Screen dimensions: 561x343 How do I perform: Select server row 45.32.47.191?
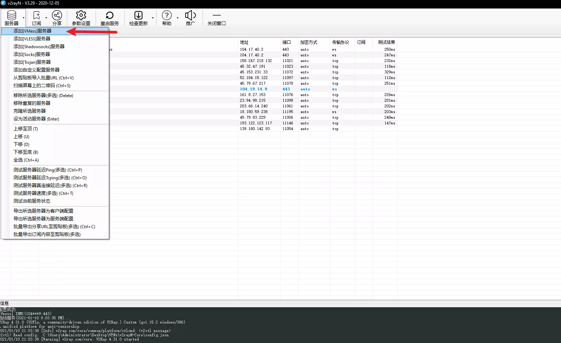coord(253,67)
